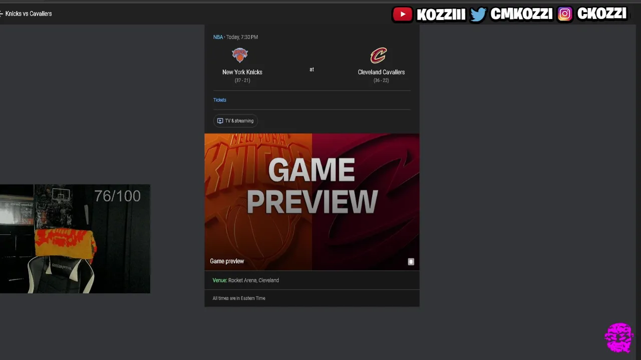Viewport: 641px width, 360px height.
Task: Click the webcam feed overlay
Action: click(75, 239)
